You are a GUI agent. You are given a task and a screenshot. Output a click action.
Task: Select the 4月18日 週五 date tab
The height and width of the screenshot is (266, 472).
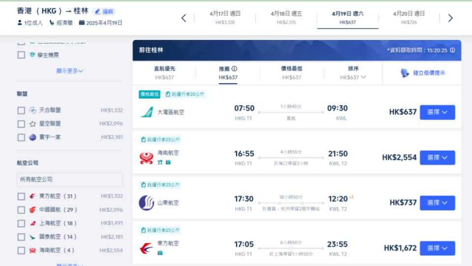coord(286,18)
